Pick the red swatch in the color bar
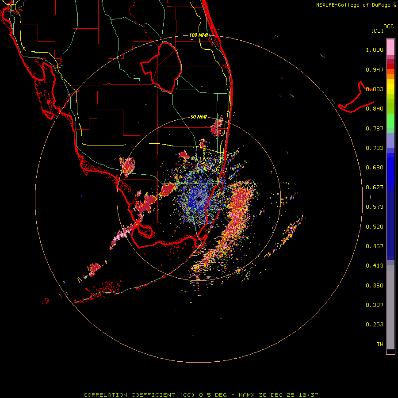 coord(390,66)
